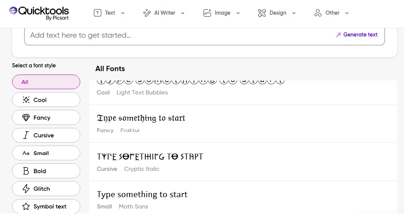Click the Text menu icon in header
This screenshot has width=408, height=219.
pyautogui.click(x=98, y=13)
